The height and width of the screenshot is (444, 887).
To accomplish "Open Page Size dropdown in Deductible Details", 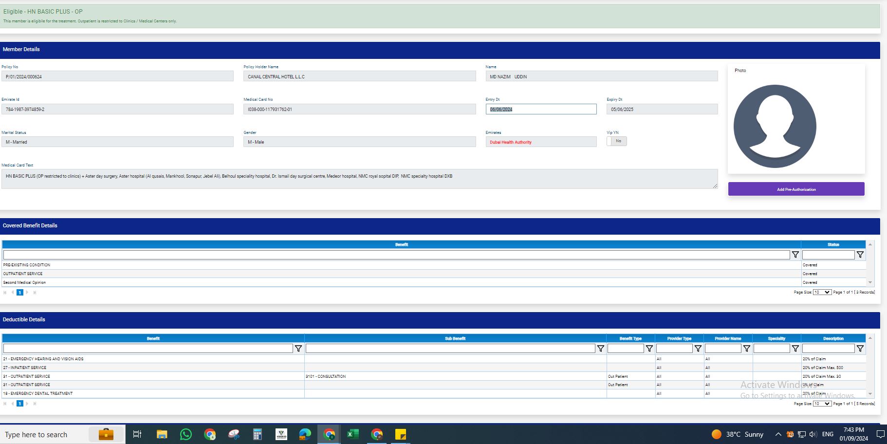I will 822,404.
